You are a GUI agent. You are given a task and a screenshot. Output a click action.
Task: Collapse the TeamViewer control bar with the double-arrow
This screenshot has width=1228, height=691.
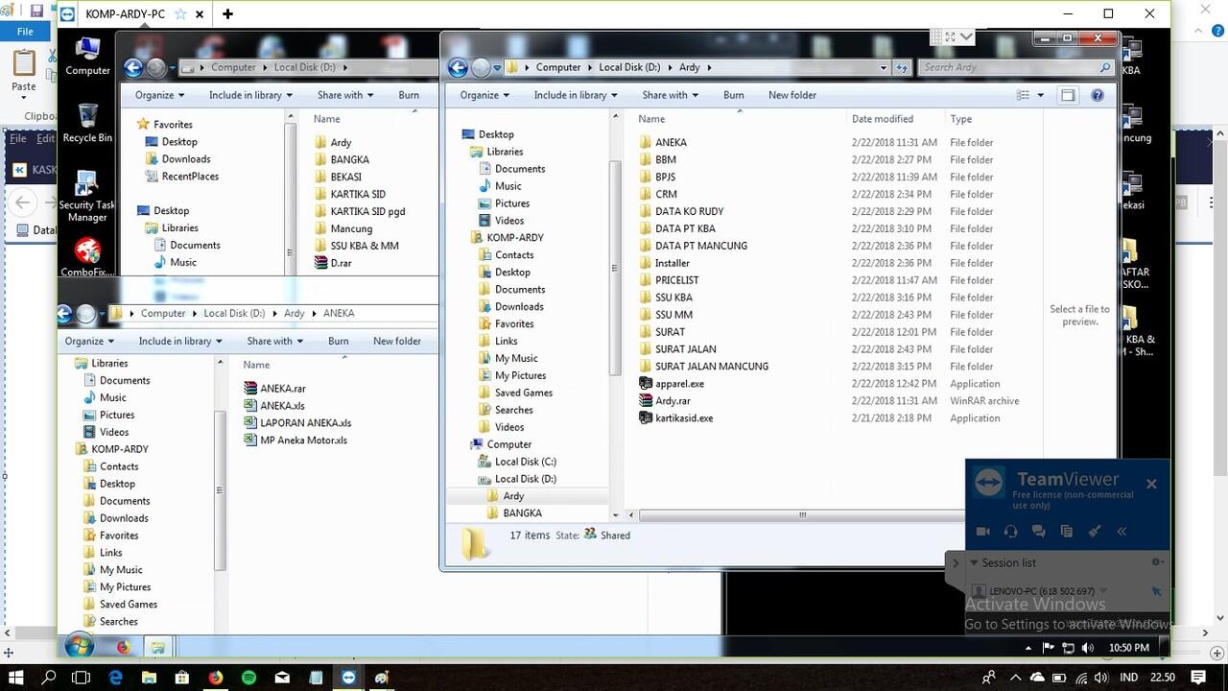(1122, 532)
